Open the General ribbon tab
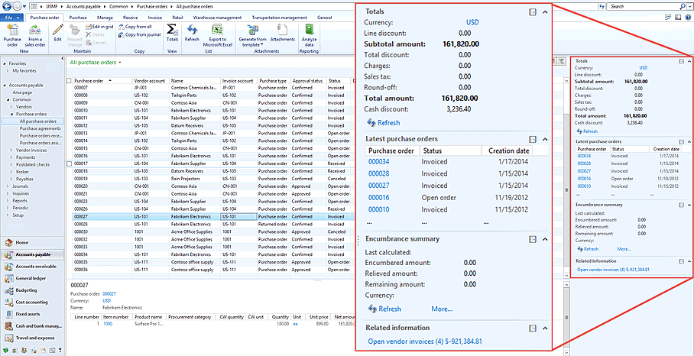Screen dimensions: 694x356 point(324,18)
